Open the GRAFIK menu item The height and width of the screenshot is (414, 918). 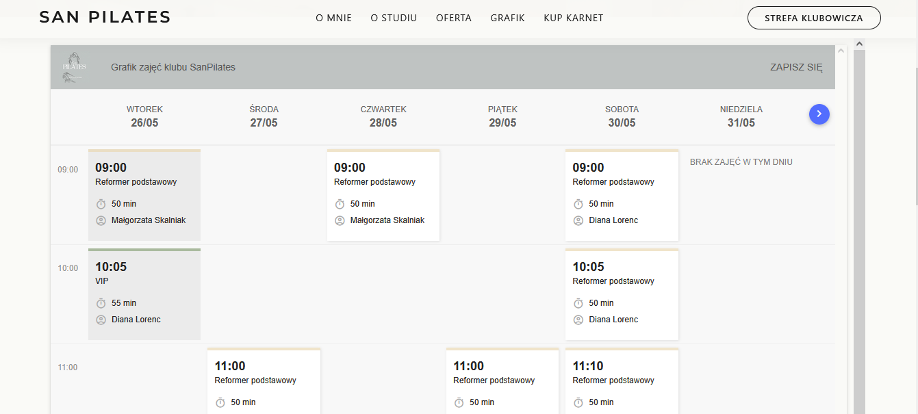[507, 18]
